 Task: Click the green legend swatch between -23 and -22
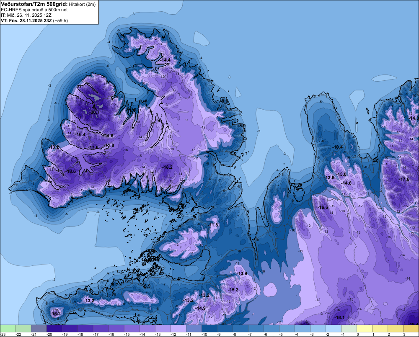pos(8,328)
